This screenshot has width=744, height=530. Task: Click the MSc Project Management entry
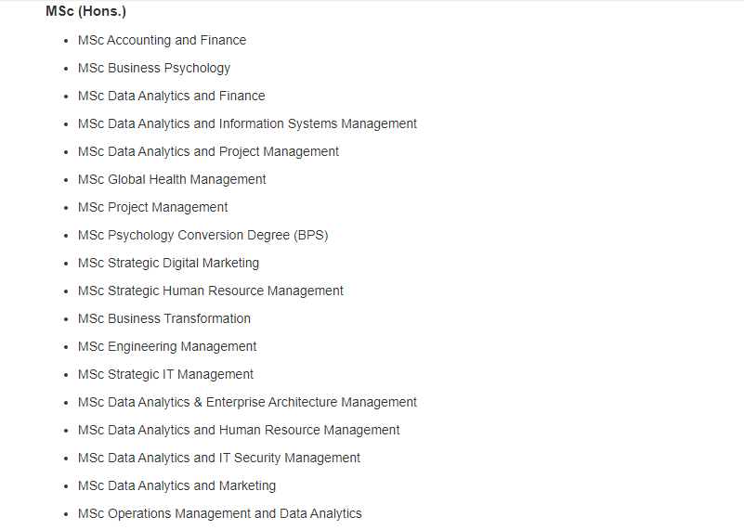[152, 208]
